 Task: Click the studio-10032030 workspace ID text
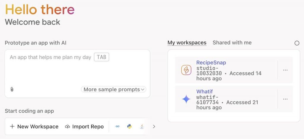coord(209,71)
